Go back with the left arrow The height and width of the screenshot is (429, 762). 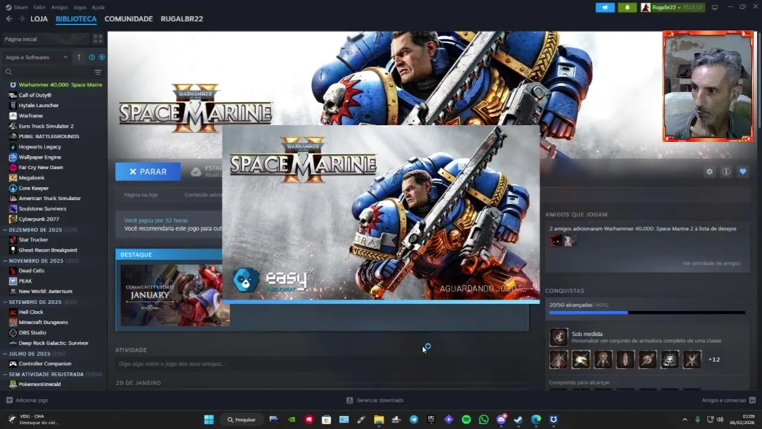click(x=9, y=18)
